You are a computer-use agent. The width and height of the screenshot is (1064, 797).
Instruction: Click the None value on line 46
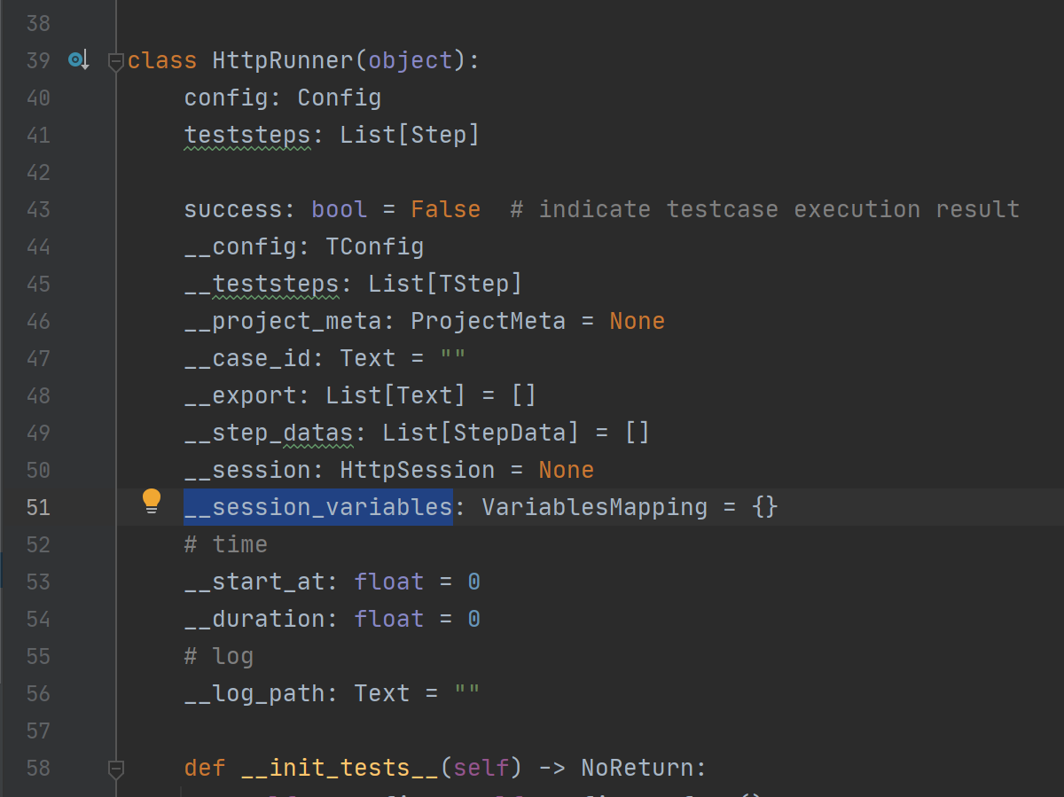(637, 321)
